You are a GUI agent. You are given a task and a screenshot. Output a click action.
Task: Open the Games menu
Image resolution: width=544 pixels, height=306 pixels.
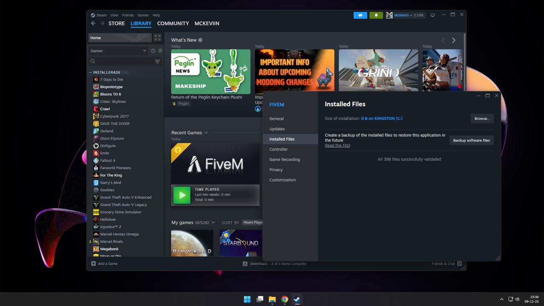[x=143, y=15]
